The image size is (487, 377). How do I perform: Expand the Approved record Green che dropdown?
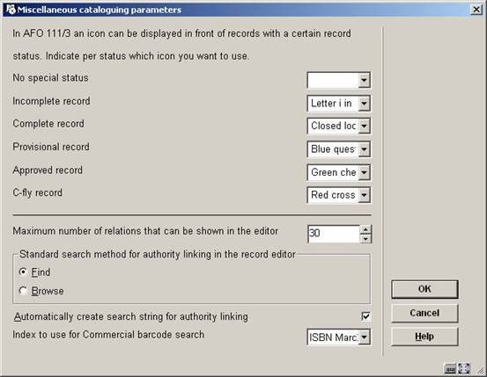(364, 172)
